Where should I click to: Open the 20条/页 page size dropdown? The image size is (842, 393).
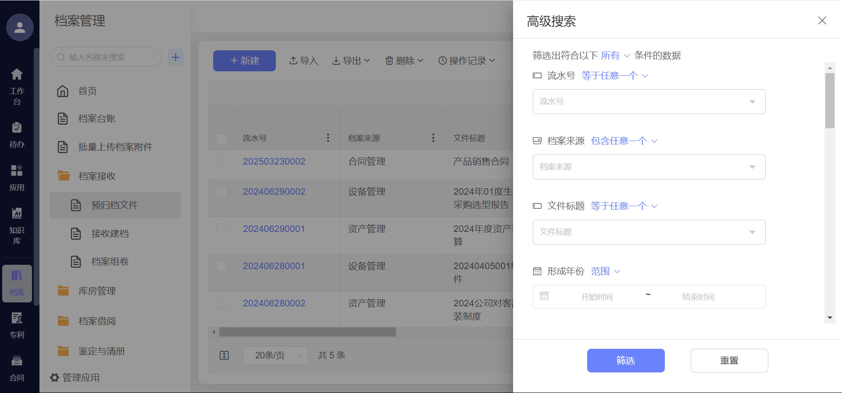click(x=275, y=355)
